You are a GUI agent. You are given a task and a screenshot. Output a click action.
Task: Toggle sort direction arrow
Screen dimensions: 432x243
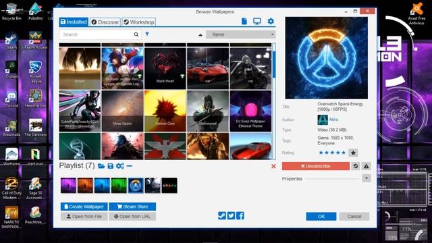pos(200,35)
